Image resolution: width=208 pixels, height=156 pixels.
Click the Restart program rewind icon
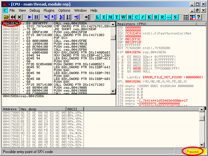pos(13,17)
